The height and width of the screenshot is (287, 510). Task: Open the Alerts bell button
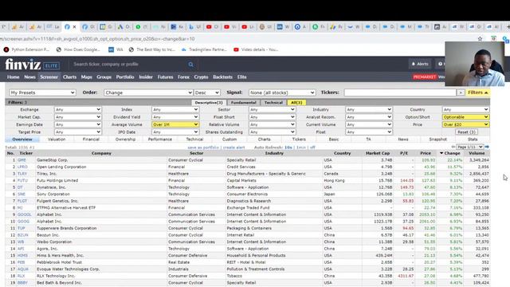point(420,64)
